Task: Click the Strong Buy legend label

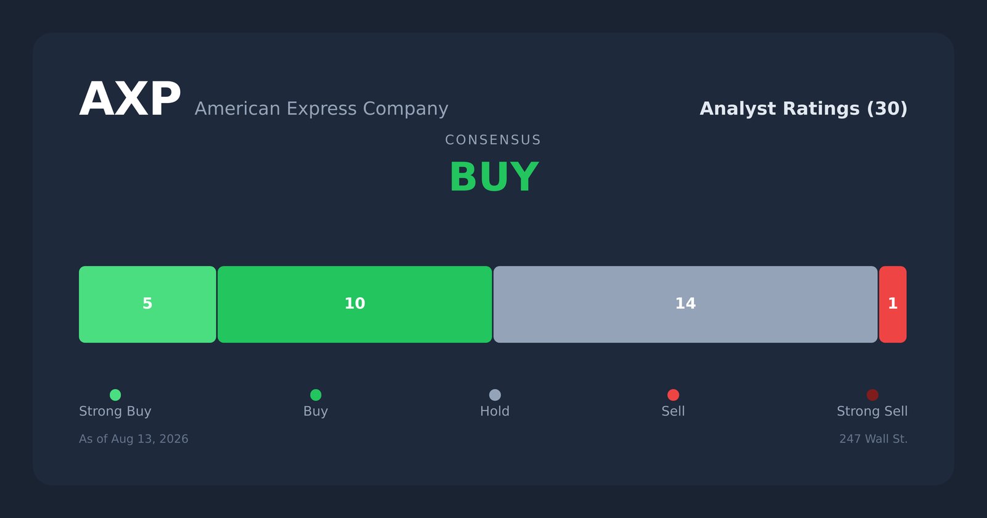Action: (115, 411)
